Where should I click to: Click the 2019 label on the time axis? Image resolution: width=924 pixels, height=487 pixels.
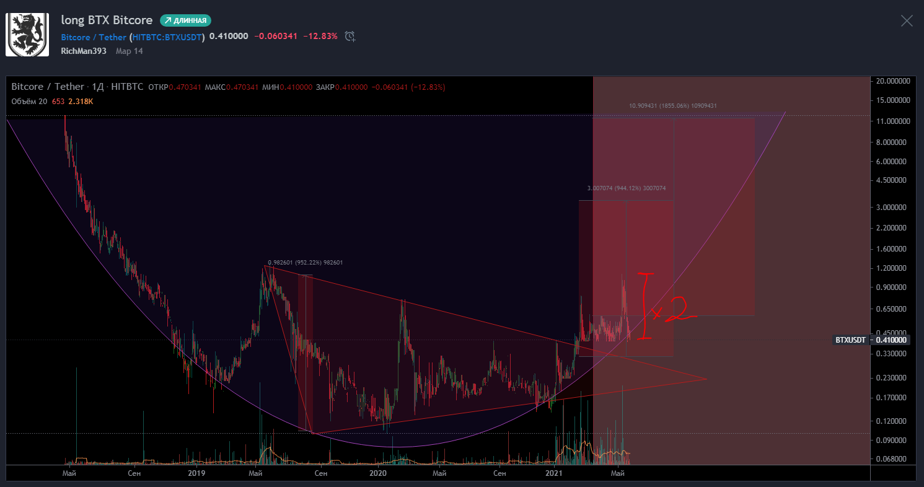pyautogui.click(x=196, y=473)
